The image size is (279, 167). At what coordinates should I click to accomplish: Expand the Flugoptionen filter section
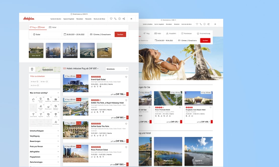(x=44, y=157)
